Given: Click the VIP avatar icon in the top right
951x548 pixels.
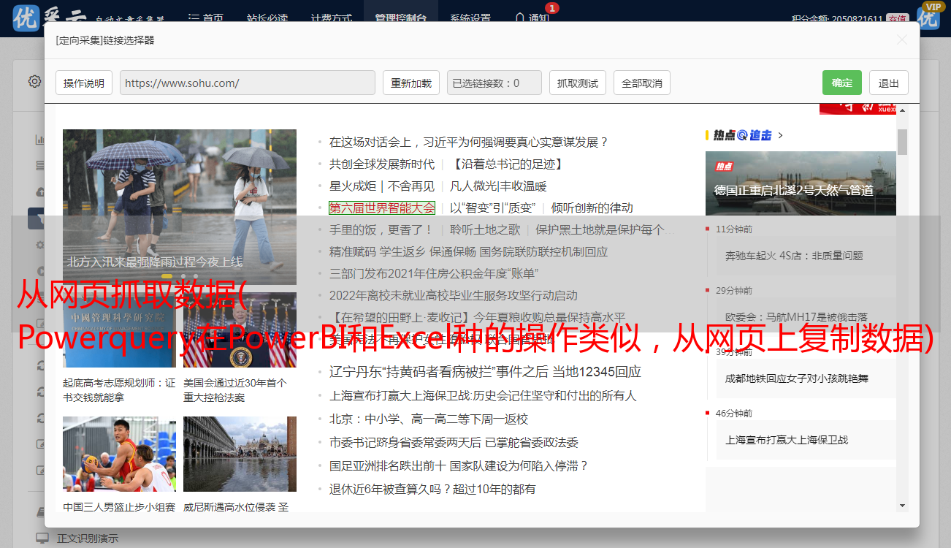Looking at the screenshot, I should coord(928,18).
